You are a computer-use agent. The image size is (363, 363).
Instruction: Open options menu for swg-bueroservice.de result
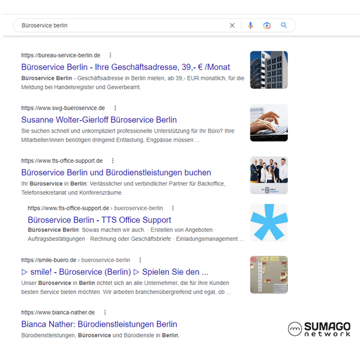(x=115, y=108)
